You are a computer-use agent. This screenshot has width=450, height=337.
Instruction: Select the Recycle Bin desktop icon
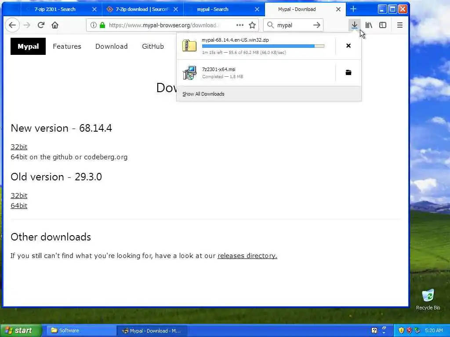[428, 299]
